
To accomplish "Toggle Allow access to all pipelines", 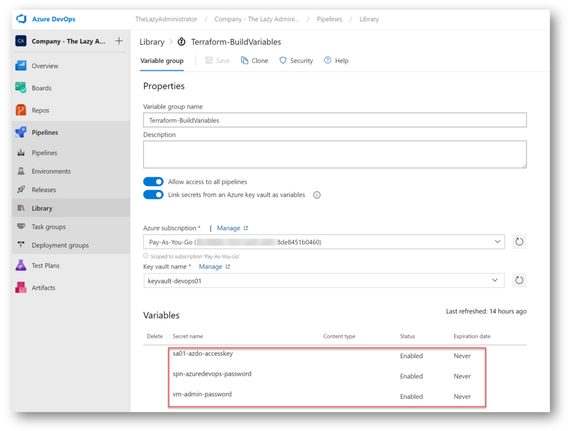I will tap(154, 182).
